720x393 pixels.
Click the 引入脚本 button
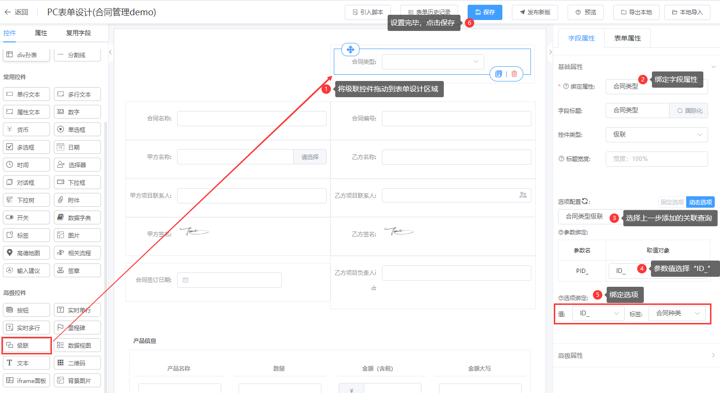tap(368, 12)
